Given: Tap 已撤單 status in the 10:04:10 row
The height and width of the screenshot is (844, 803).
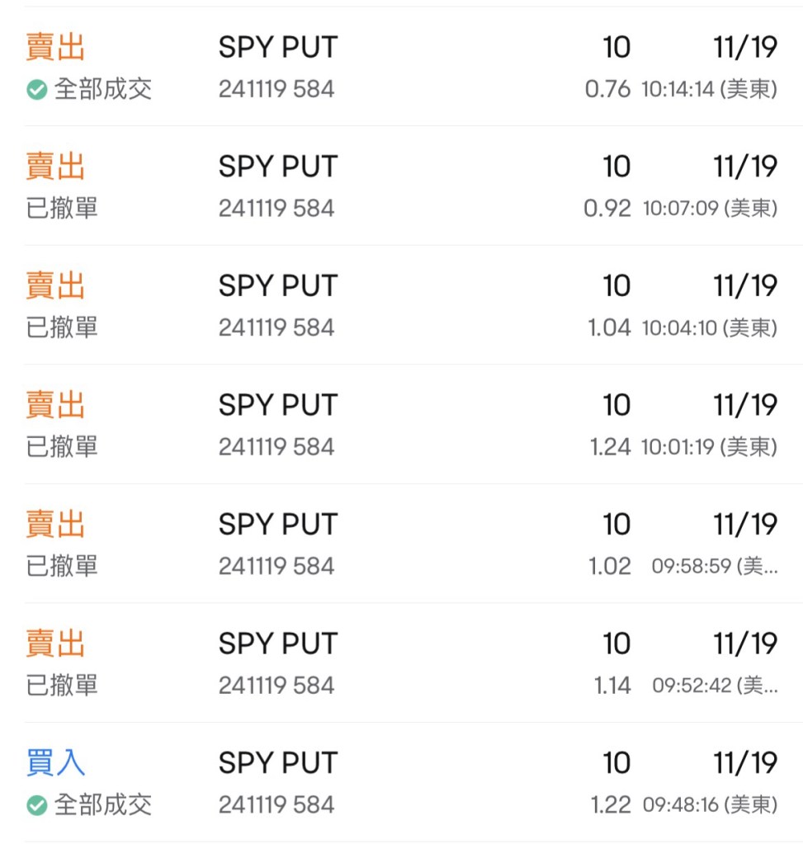Looking at the screenshot, I should (62, 328).
